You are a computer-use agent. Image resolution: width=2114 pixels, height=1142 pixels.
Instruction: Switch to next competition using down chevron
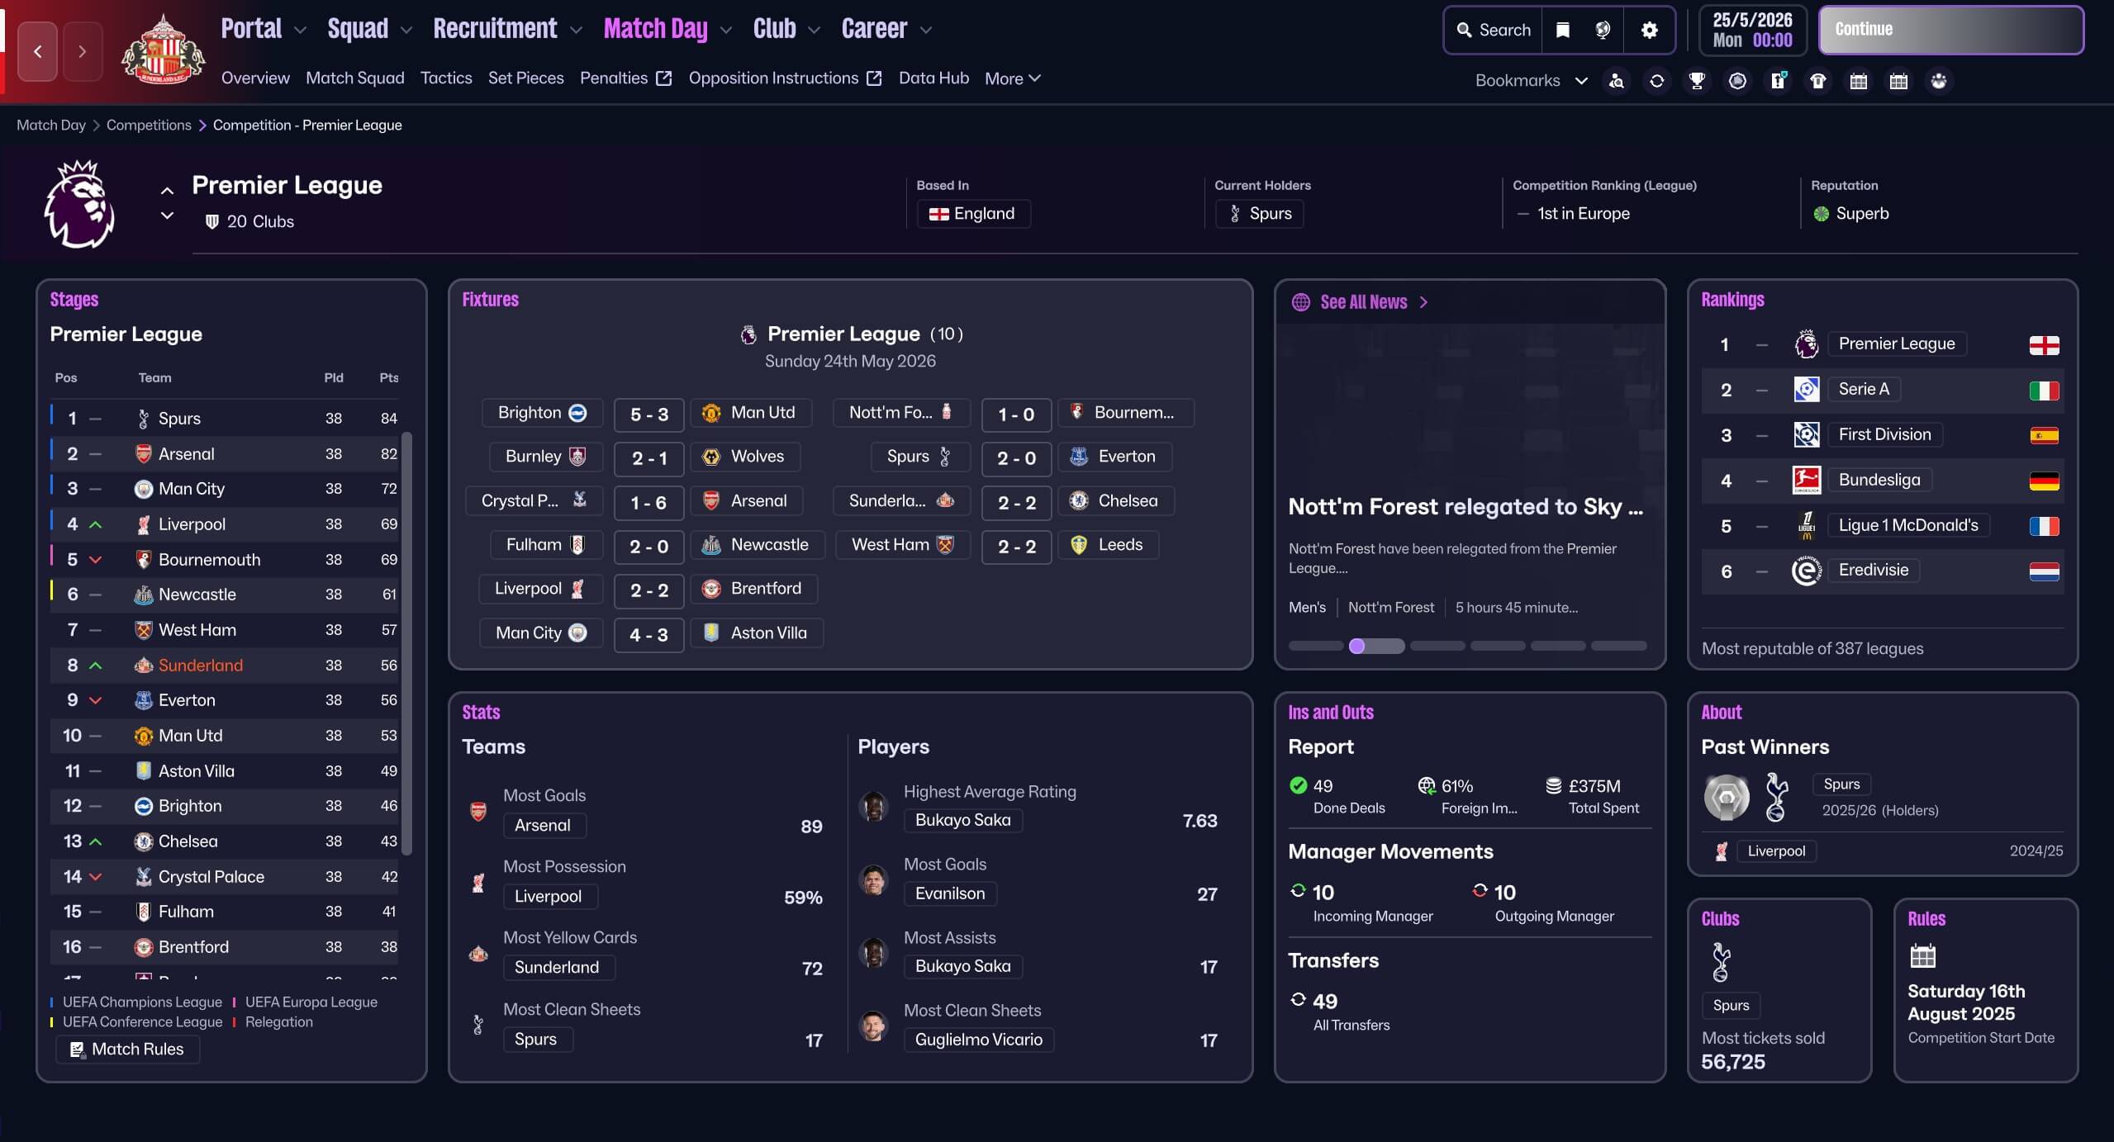click(x=167, y=216)
